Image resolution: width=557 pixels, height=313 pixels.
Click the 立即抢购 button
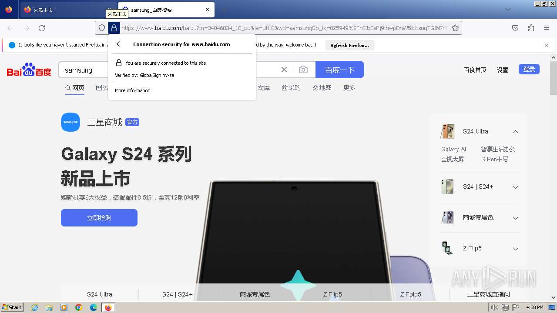tap(99, 218)
